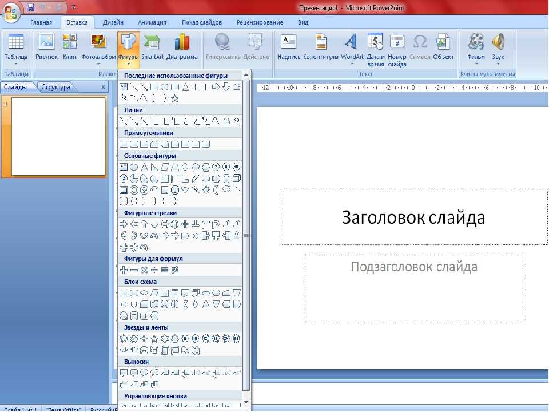Click the shapes gallery scroll up arrow

[246, 75]
